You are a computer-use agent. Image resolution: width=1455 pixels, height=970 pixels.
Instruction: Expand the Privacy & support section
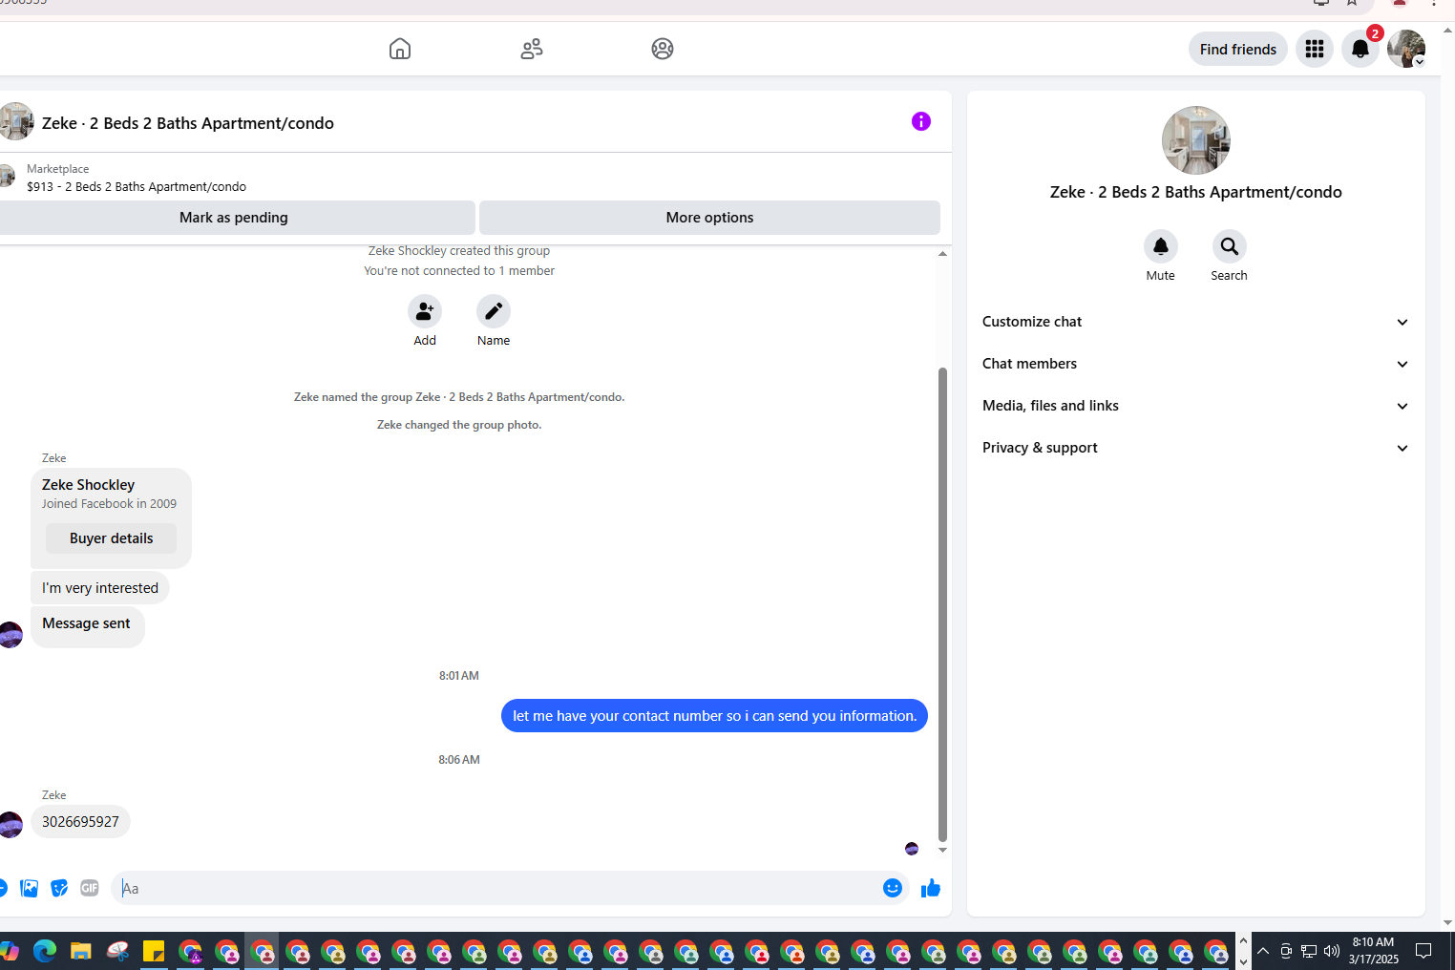(1195, 448)
